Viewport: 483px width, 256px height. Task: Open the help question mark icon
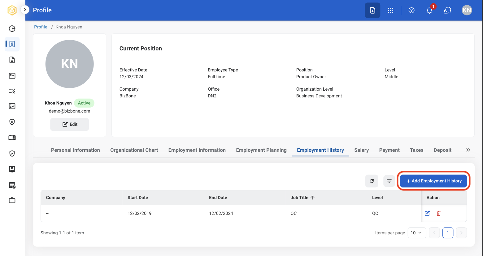point(411,10)
